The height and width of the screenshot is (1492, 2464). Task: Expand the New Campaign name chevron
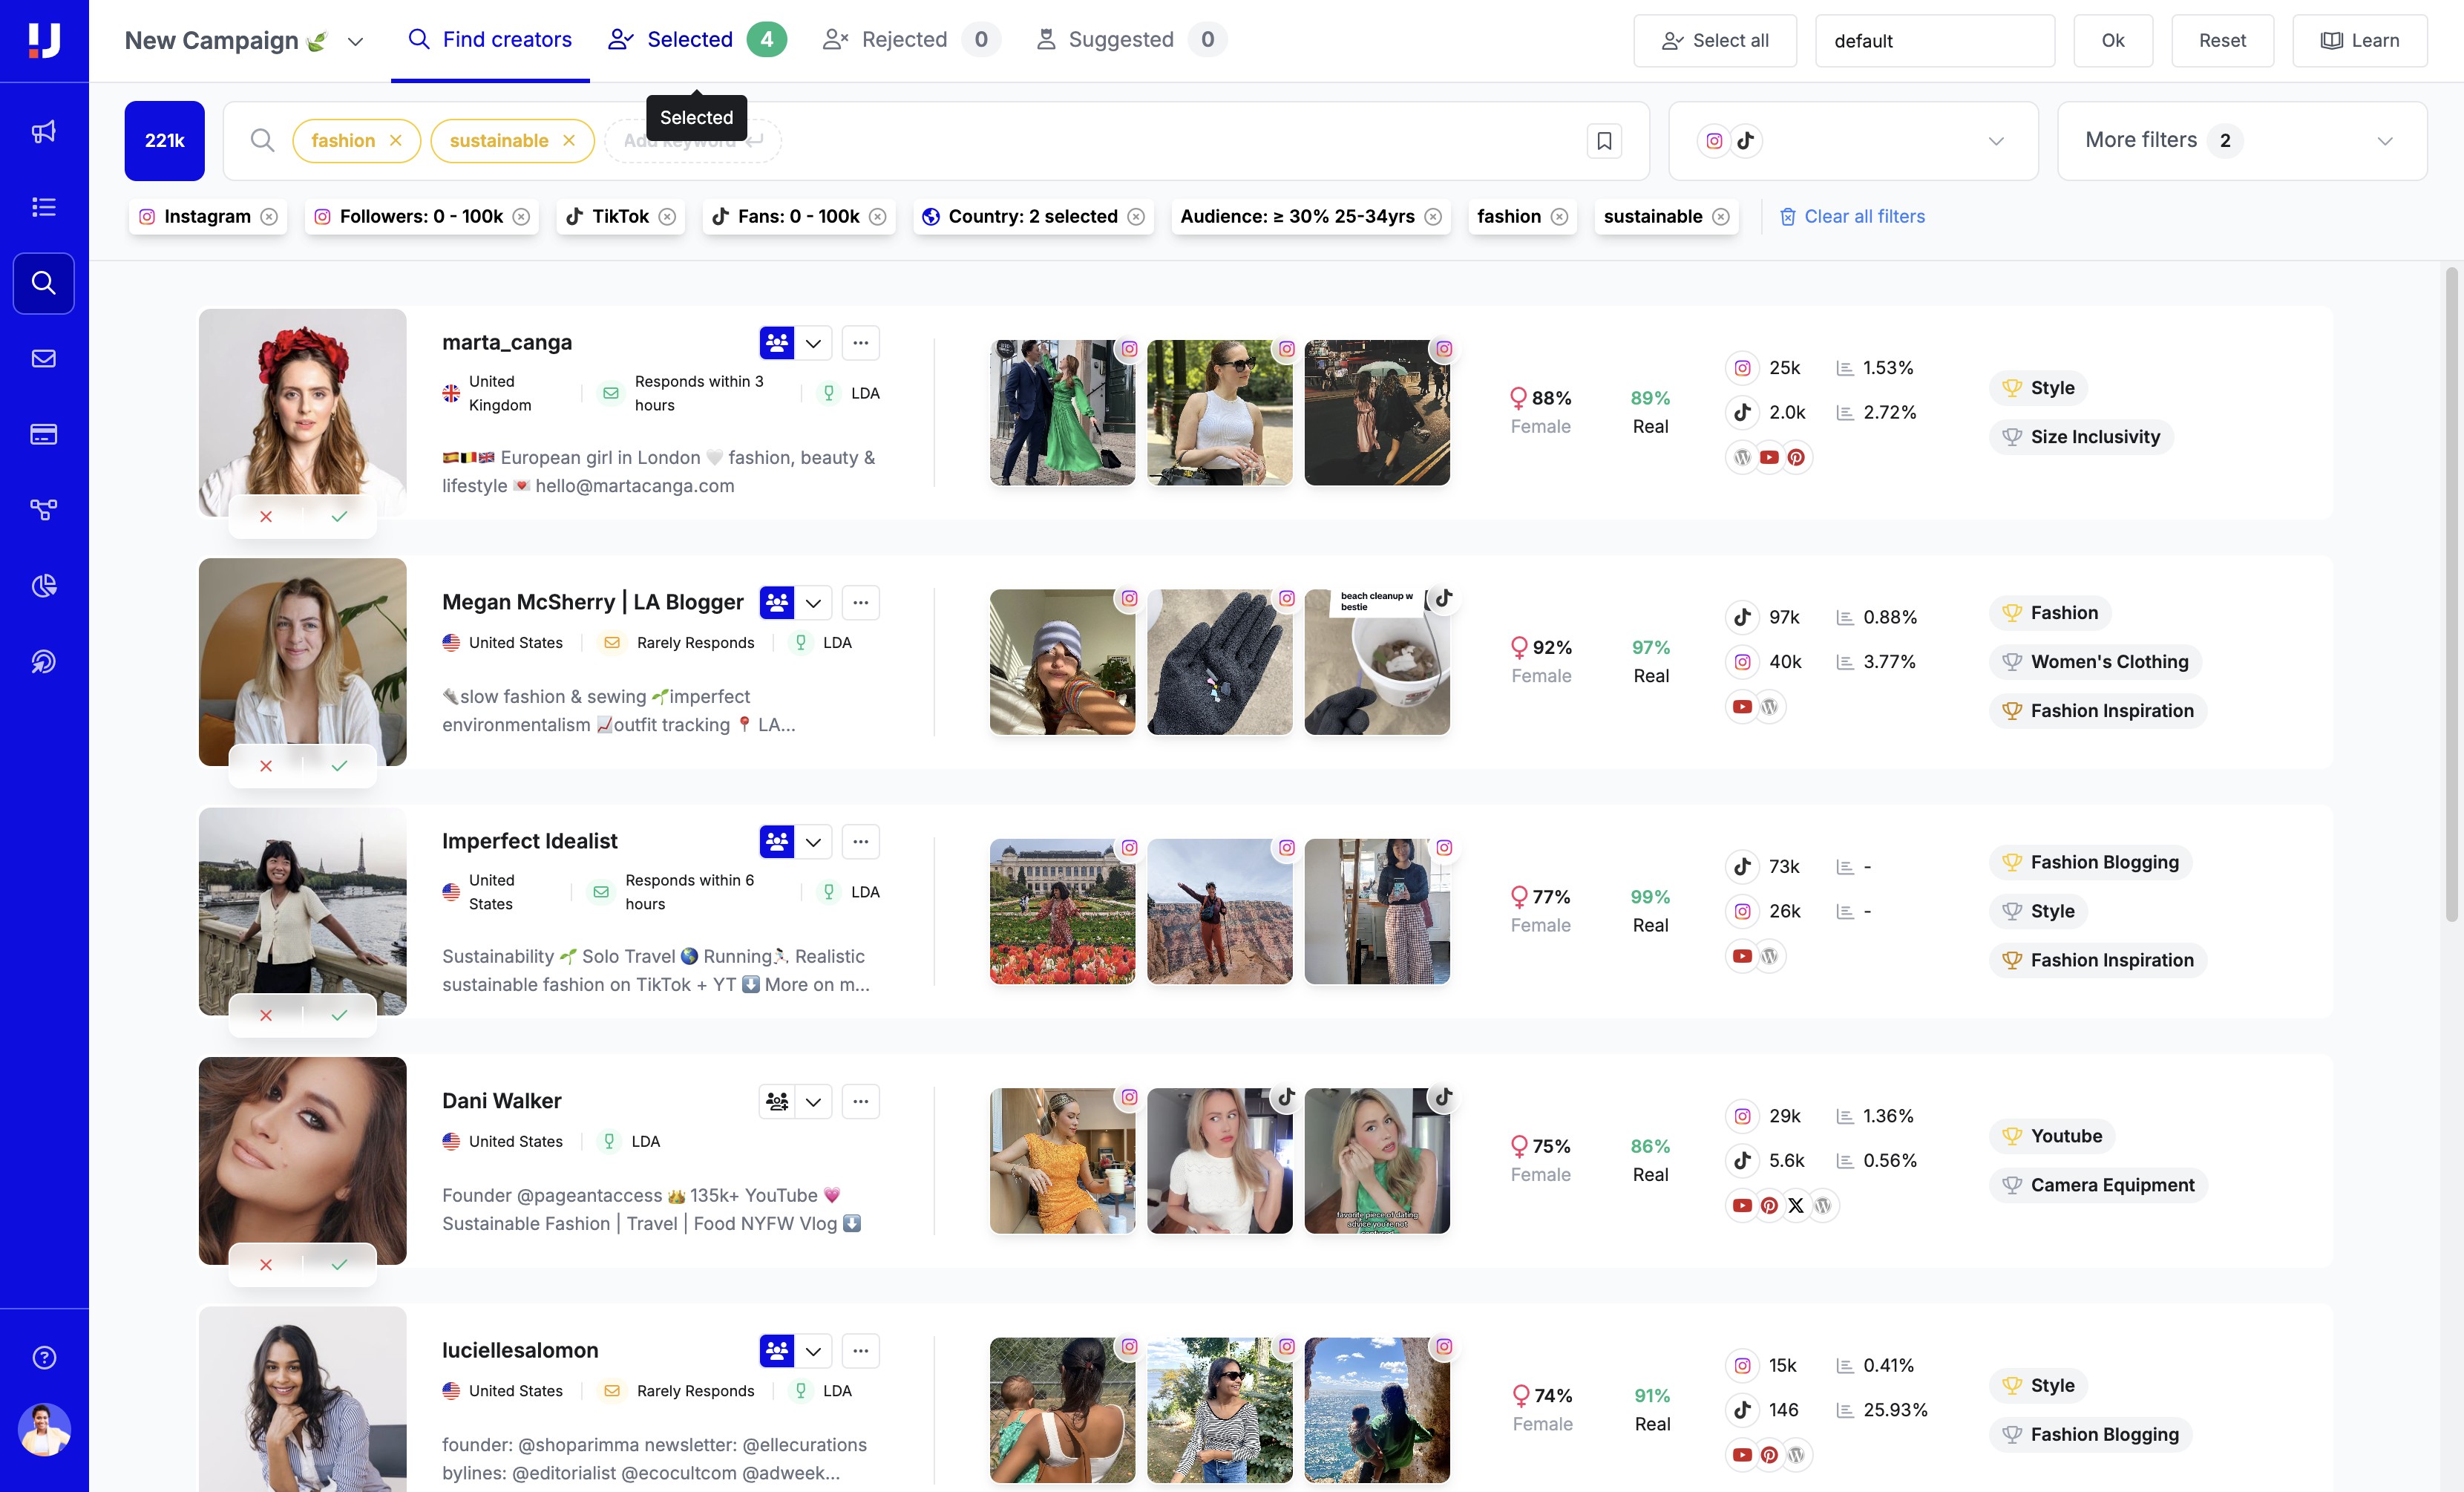click(x=355, y=42)
